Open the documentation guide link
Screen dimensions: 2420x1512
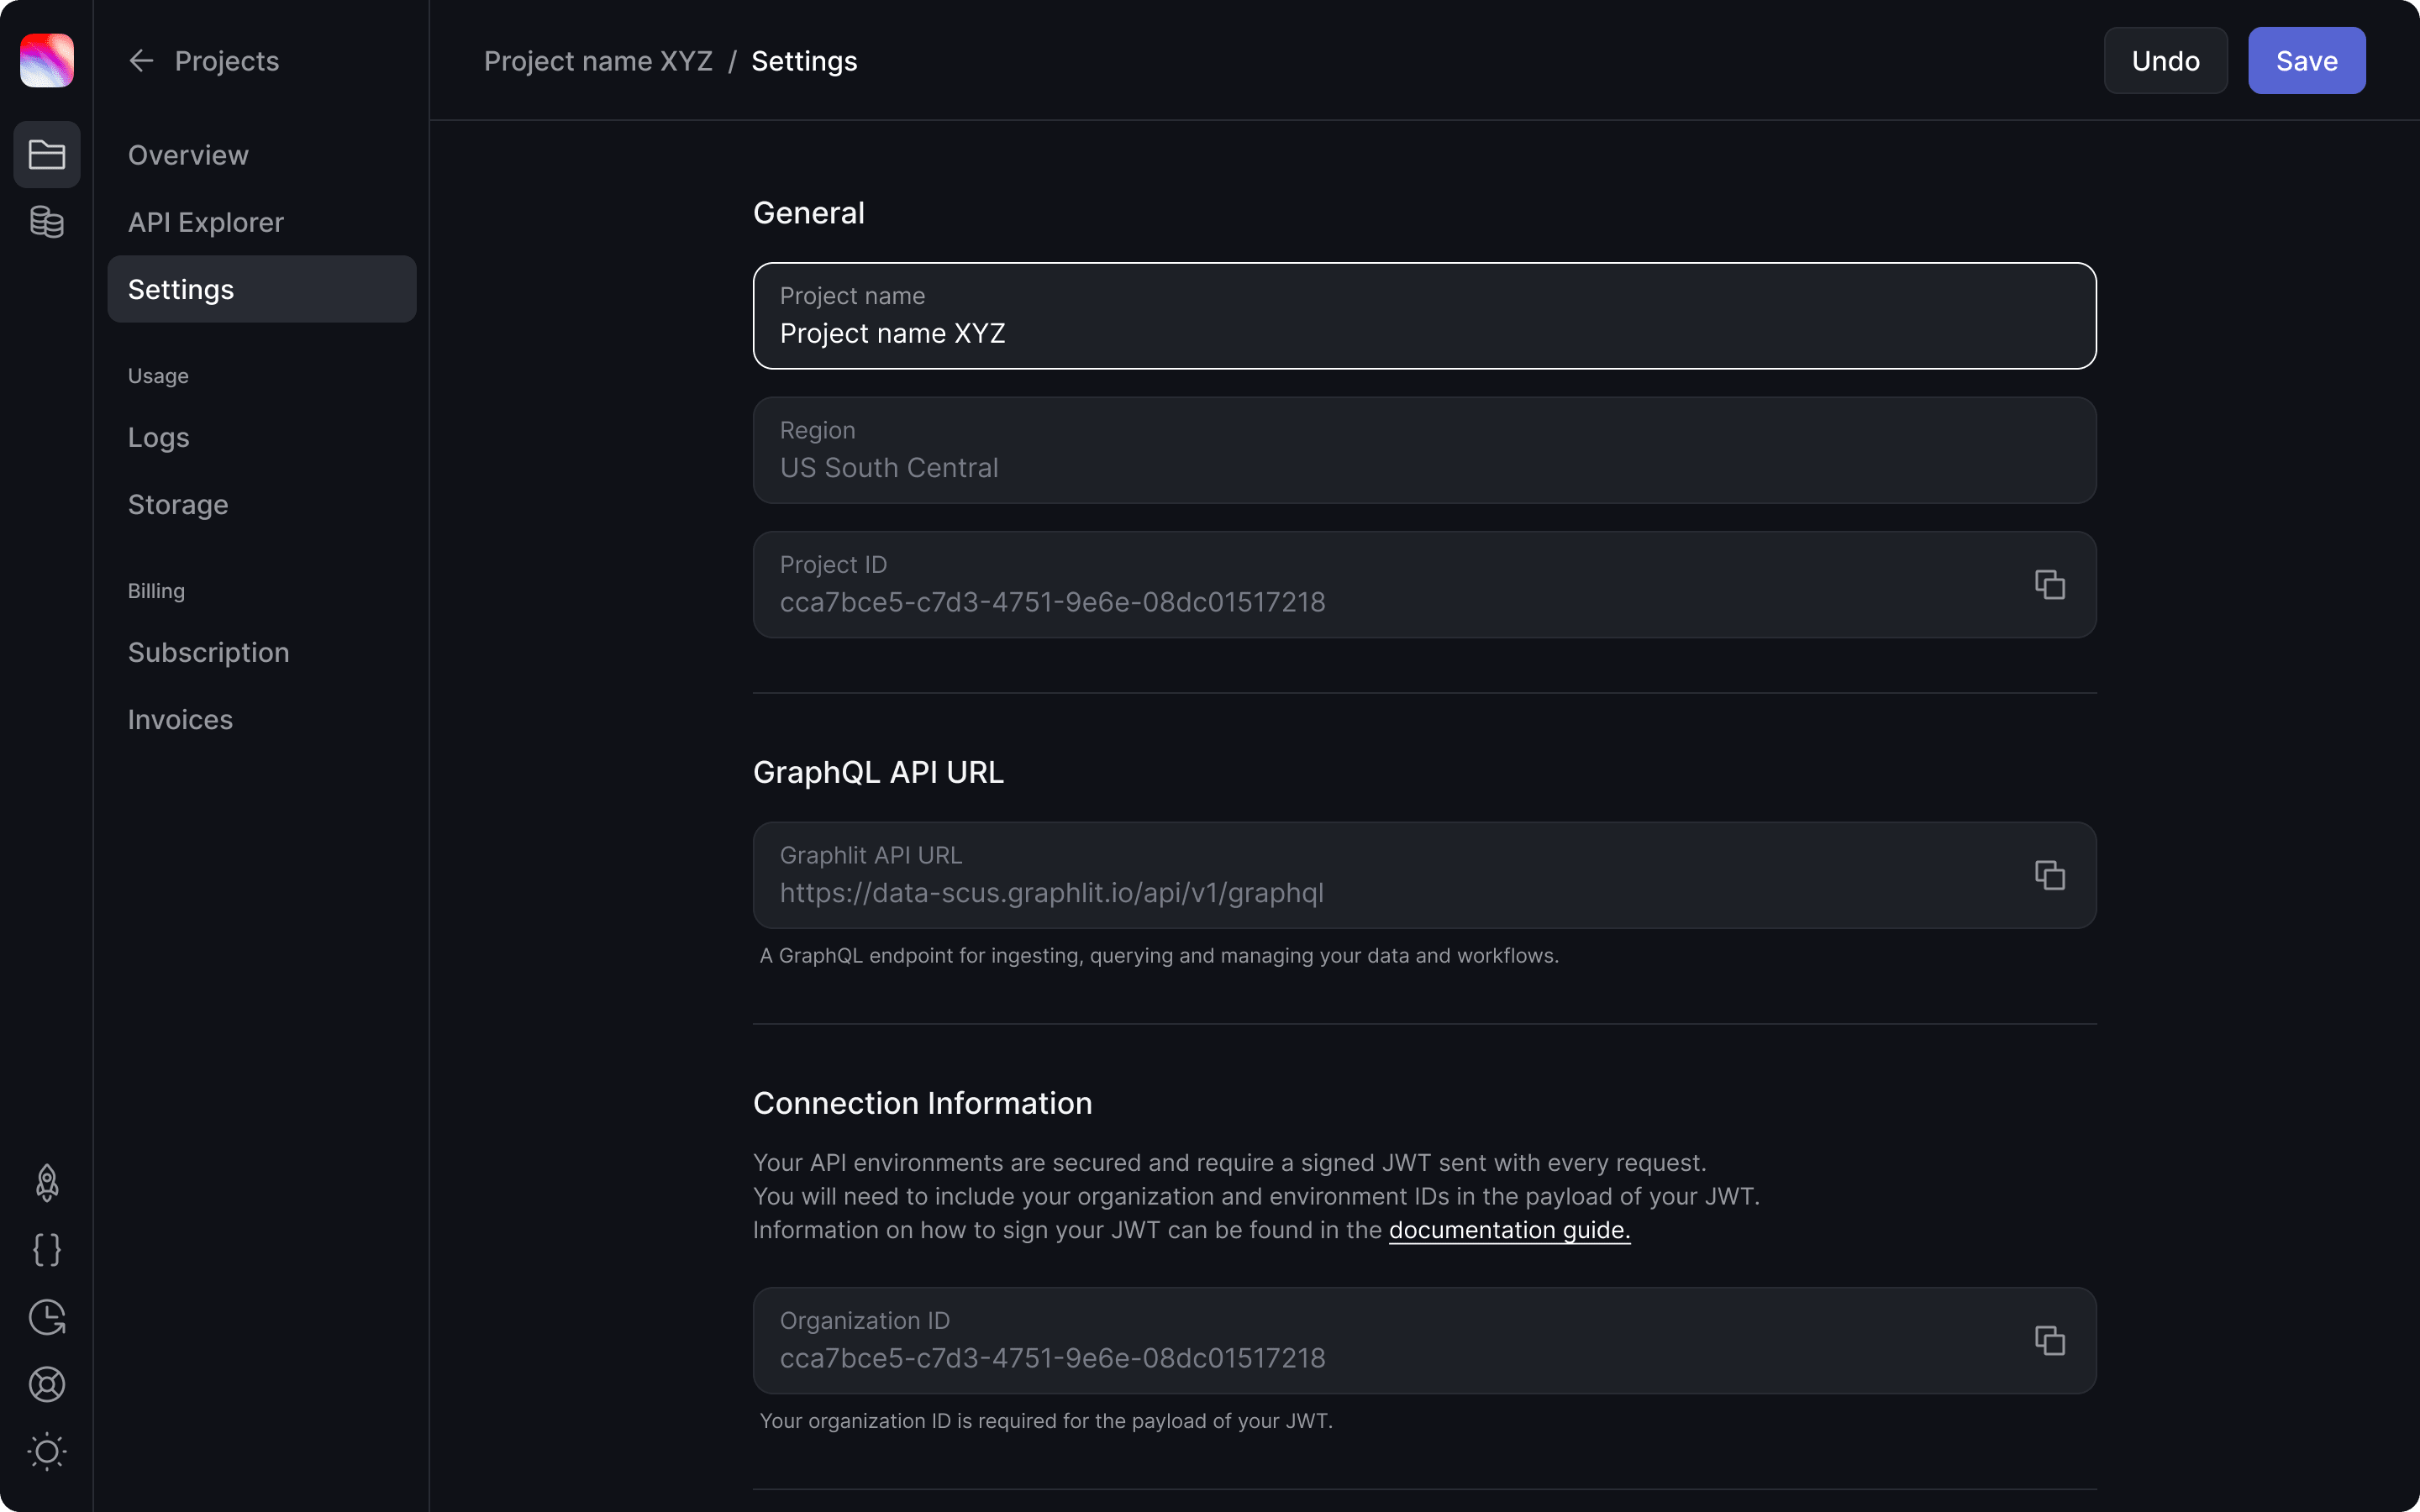point(1509,1230)
